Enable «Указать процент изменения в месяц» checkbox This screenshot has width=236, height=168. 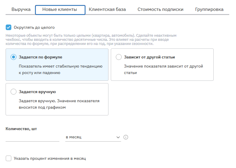click(x=9, y=159)
